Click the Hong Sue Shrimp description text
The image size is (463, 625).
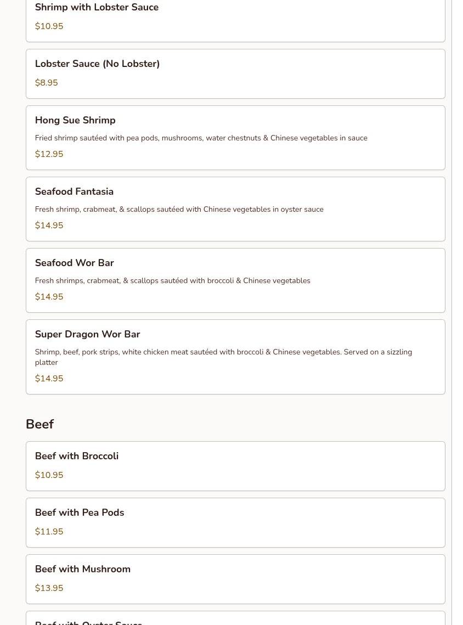[201, 138]
